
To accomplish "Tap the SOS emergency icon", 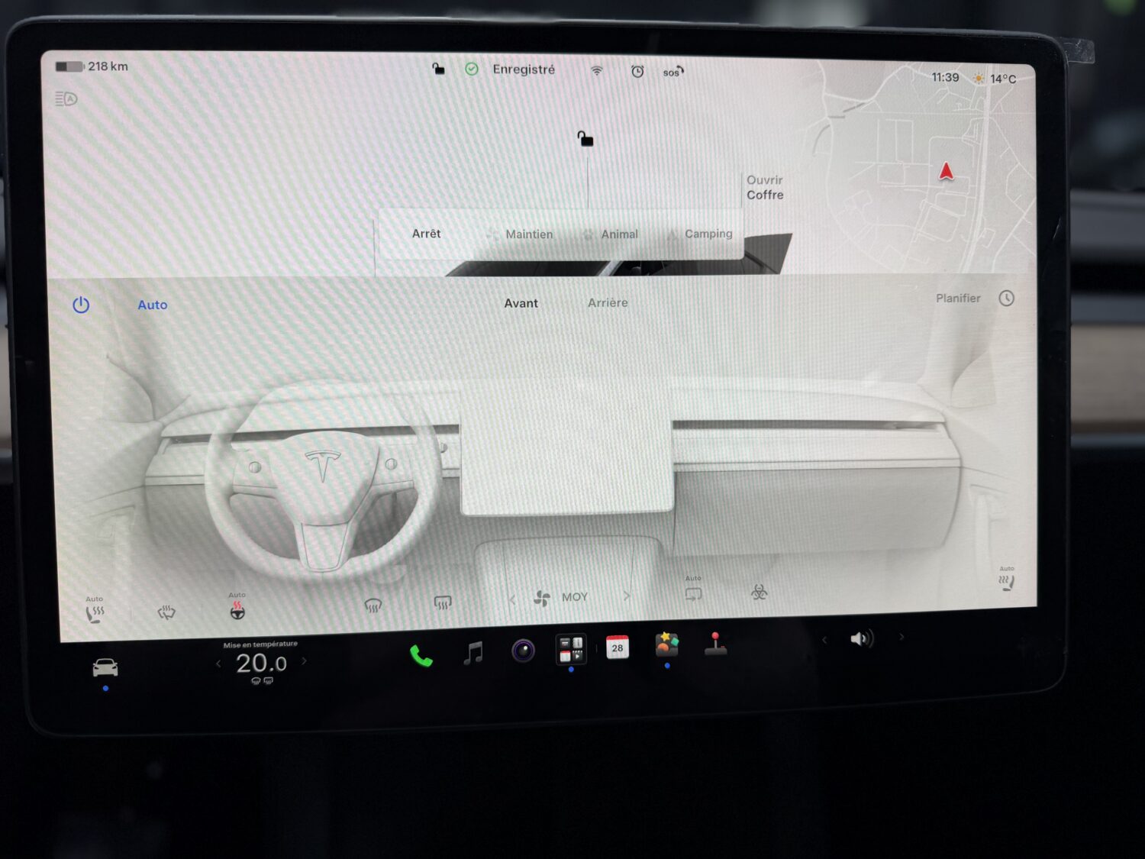I will click(672, 72).
